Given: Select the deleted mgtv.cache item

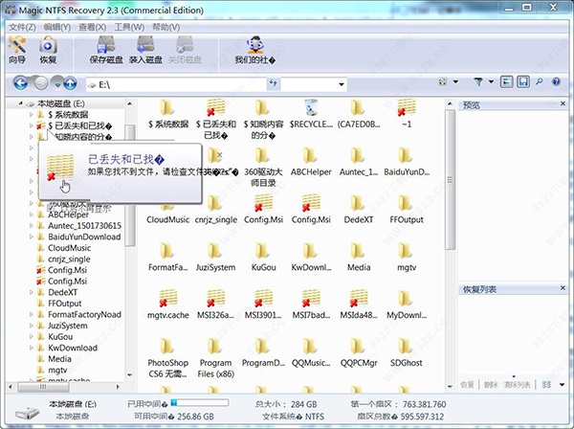Looking at the screenshot, I should click(168, 305).
